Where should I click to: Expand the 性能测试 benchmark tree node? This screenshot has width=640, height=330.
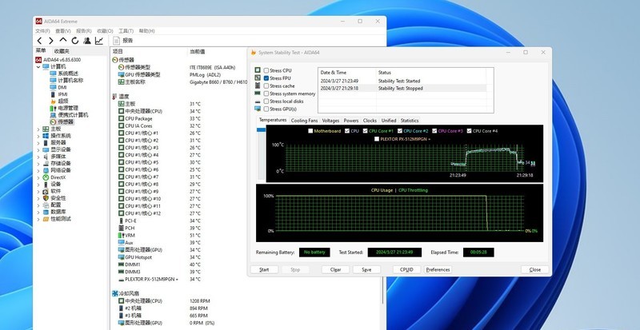pyautogui.click(x=38, y=218)
